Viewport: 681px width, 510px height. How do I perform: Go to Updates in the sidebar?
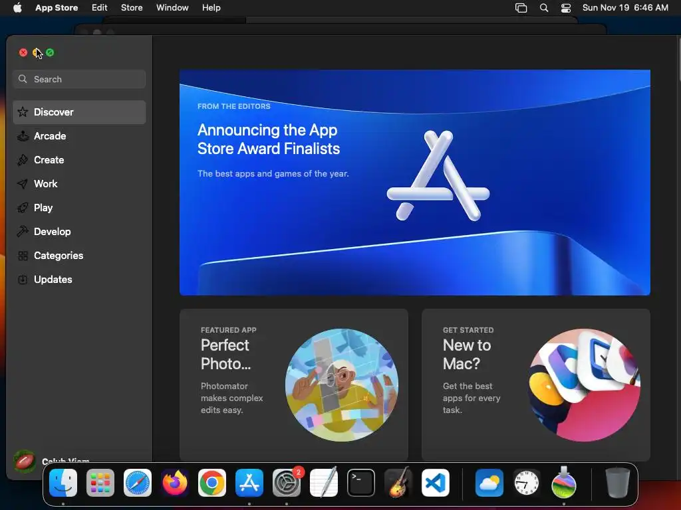[x=79, y=280]
